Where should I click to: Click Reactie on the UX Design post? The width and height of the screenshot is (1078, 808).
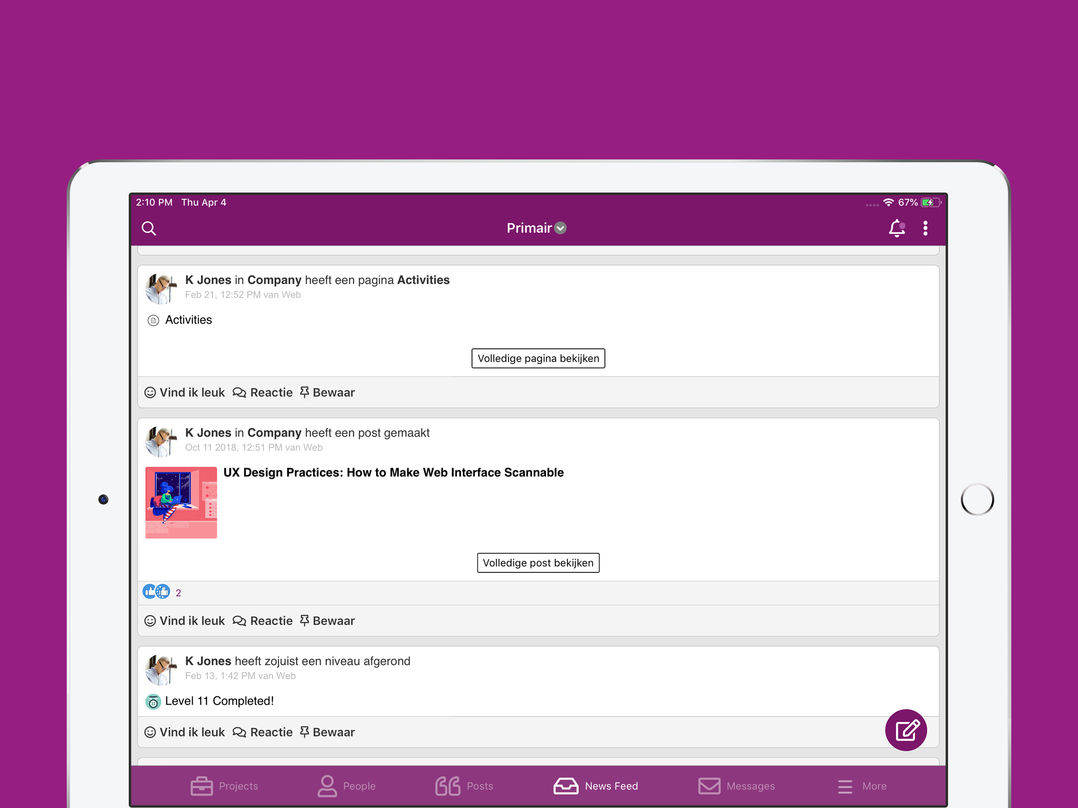263,620
